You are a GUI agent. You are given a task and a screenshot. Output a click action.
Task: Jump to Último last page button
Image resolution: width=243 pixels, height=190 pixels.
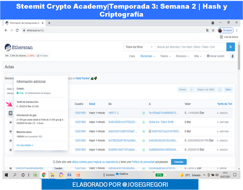click(228, 90)
